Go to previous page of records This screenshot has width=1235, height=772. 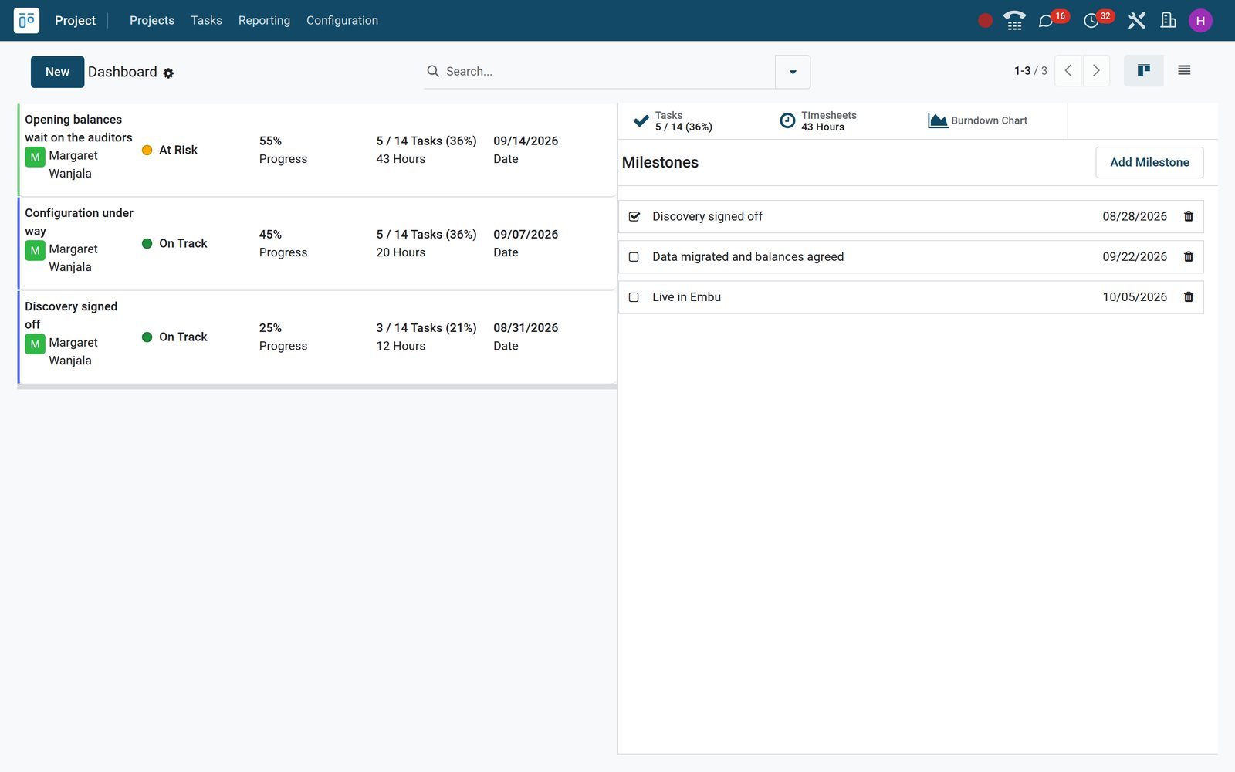click(1068, 71)
